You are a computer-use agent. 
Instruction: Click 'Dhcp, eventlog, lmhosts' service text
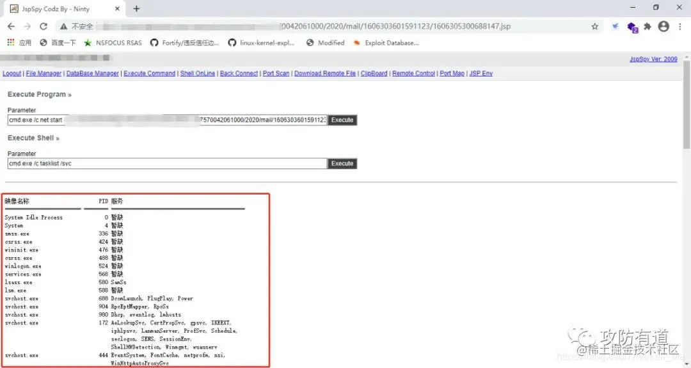point(146,315)
